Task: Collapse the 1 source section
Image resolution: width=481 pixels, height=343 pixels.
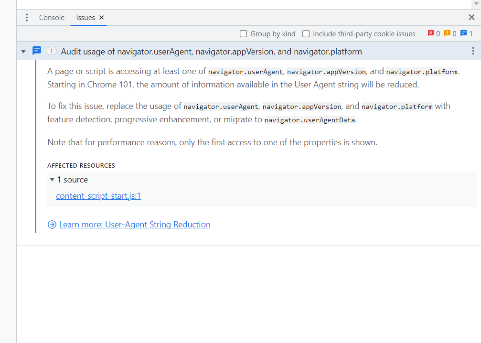Action: click(x=52, y=180)
